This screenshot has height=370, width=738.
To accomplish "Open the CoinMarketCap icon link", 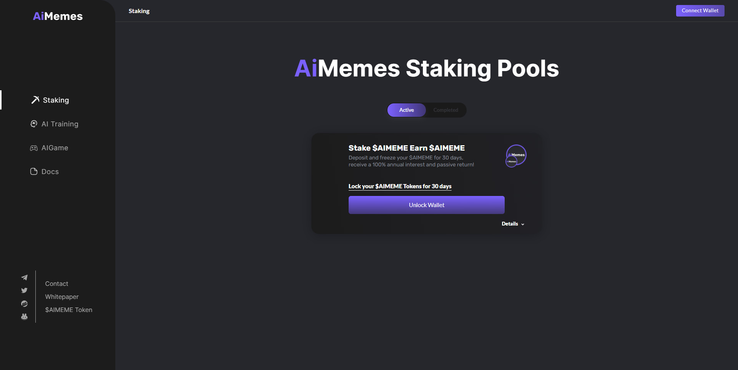I will tap(24, 304).
